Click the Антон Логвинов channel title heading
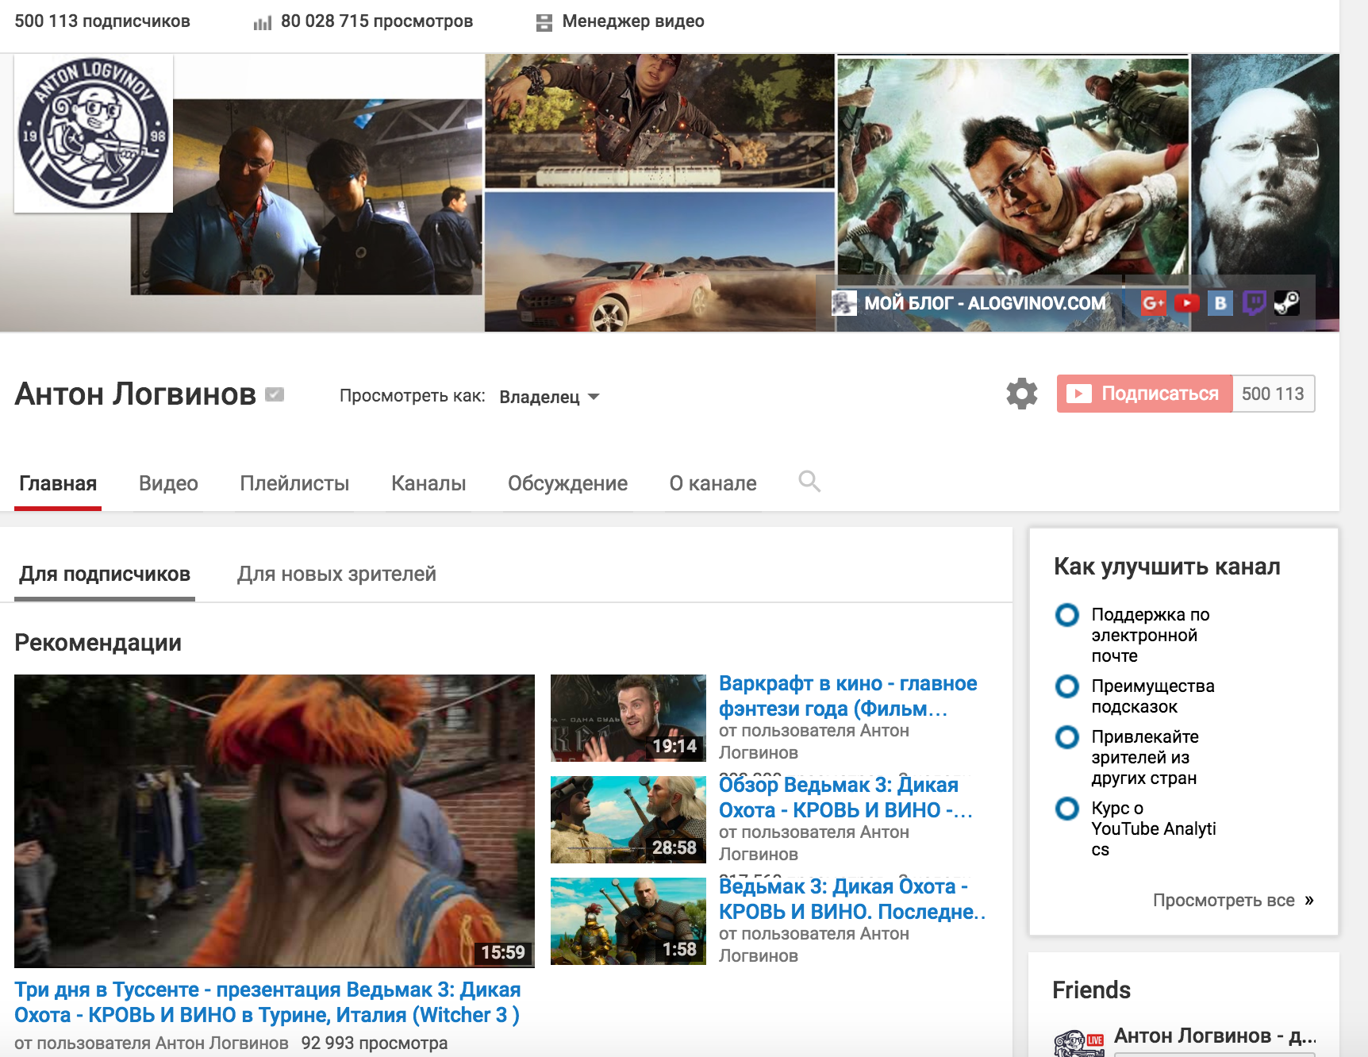Viewport: 1368px width, 1057px height. coord(136,394)
